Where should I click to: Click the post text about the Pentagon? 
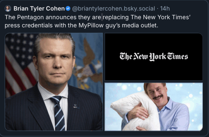96,21
